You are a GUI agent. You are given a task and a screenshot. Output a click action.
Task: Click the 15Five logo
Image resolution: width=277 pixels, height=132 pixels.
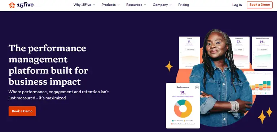click(21, 5)
